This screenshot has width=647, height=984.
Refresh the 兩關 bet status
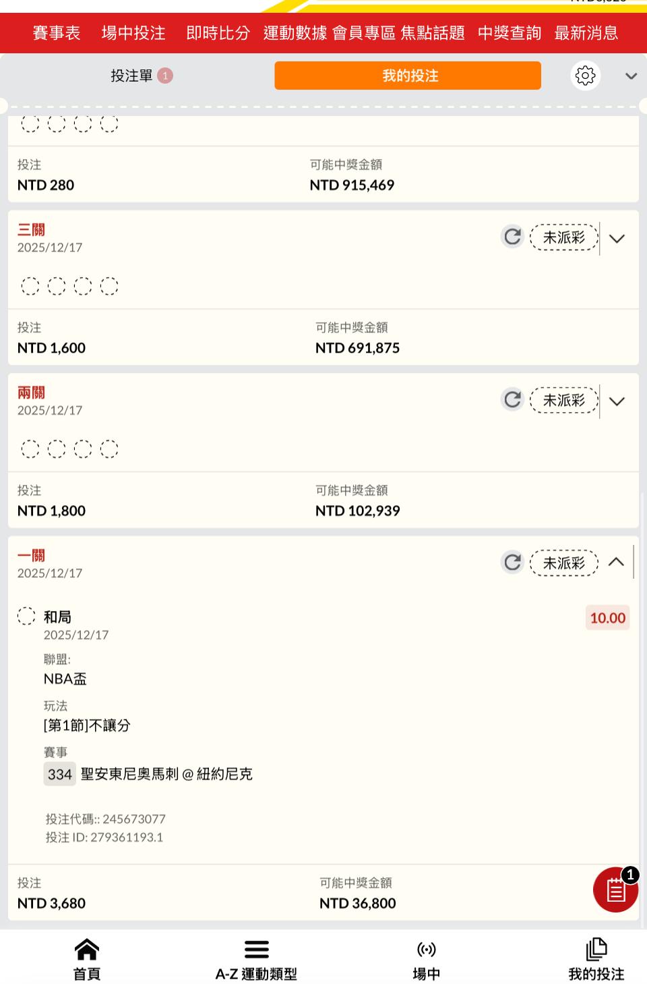513,400
